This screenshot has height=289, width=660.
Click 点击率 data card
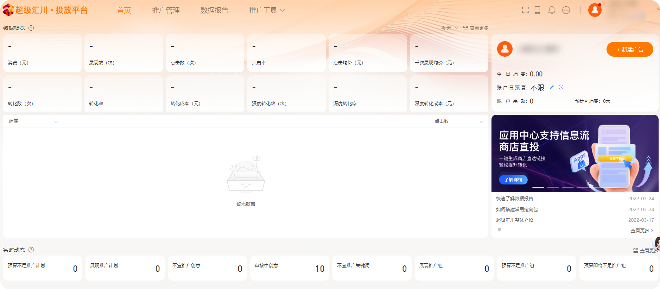286,54
